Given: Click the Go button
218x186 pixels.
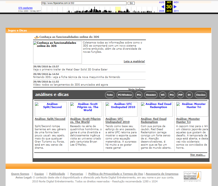Looking at the screenshot, I should [x=131, y=3].
